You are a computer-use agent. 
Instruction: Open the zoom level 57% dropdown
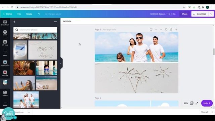click(x=186, y=103)
